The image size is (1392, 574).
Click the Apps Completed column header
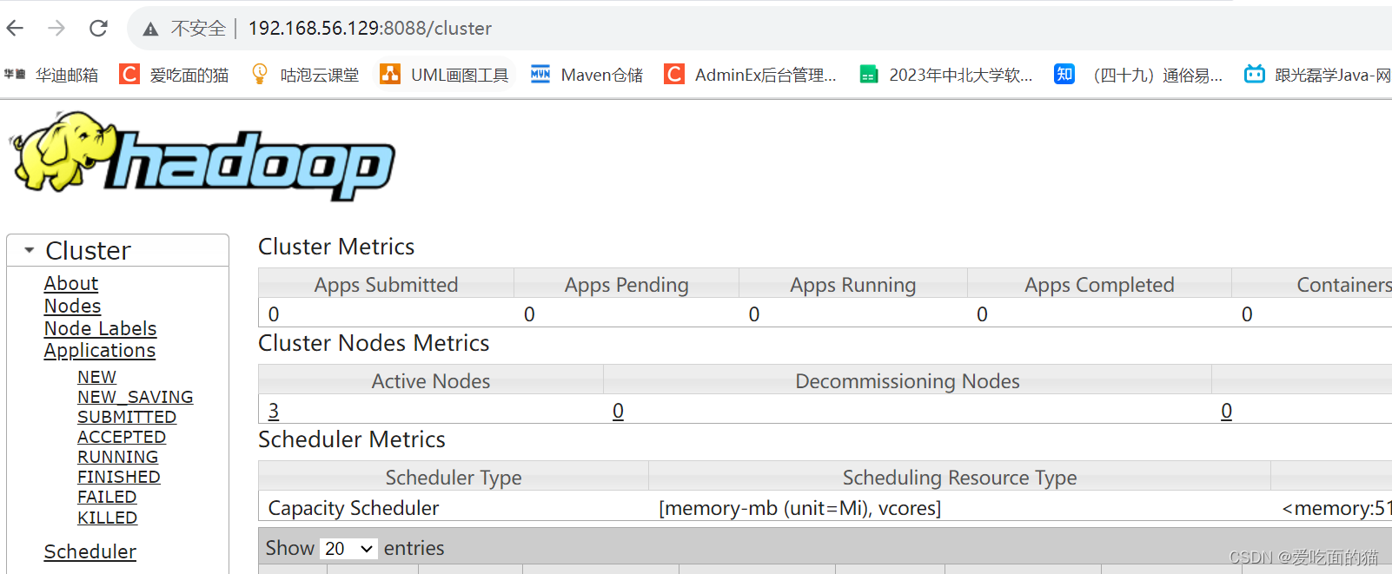click(x=1099, y=285)
